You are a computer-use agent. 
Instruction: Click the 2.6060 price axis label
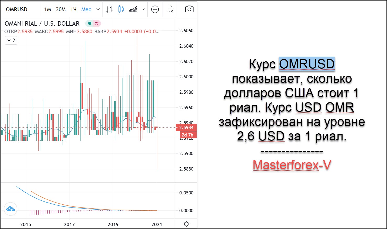point(186,31)
